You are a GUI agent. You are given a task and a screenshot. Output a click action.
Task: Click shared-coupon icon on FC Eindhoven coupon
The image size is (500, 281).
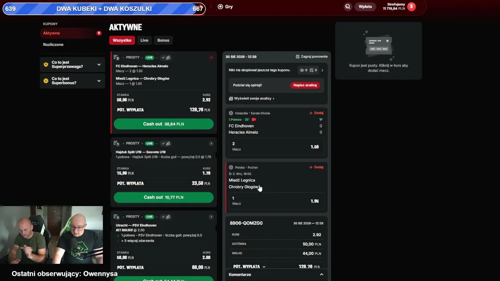(166, 57)
